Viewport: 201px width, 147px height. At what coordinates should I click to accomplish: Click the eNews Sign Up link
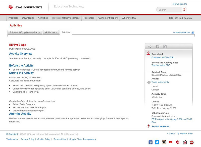(179, 4)
